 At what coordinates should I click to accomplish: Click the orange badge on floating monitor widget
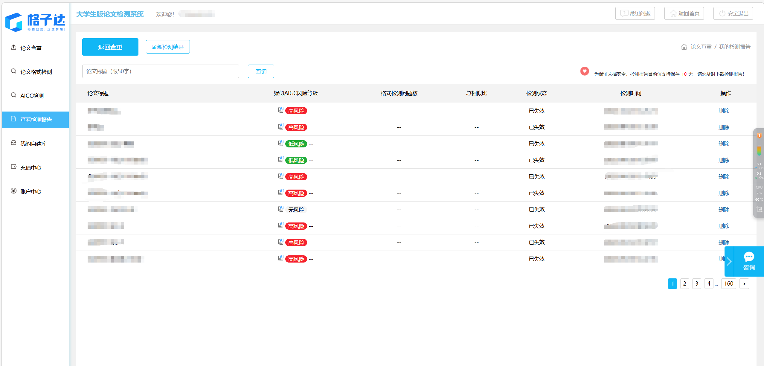[x=759, y=136]
